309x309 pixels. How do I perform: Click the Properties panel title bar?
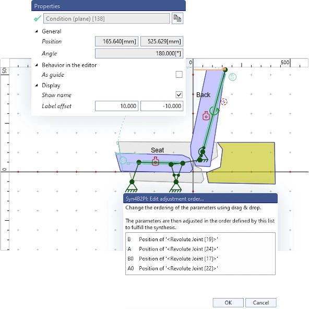click(x=109, y=6)
